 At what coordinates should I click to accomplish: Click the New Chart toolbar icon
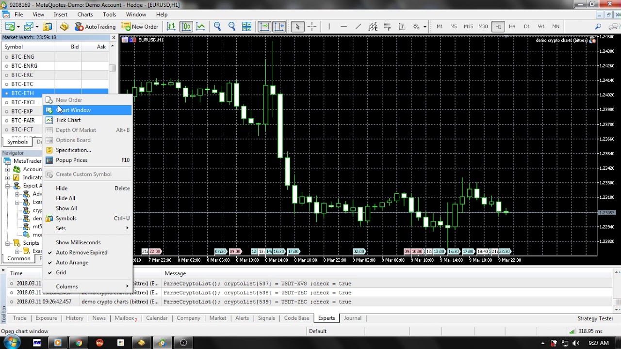click(x=9, y=27)
